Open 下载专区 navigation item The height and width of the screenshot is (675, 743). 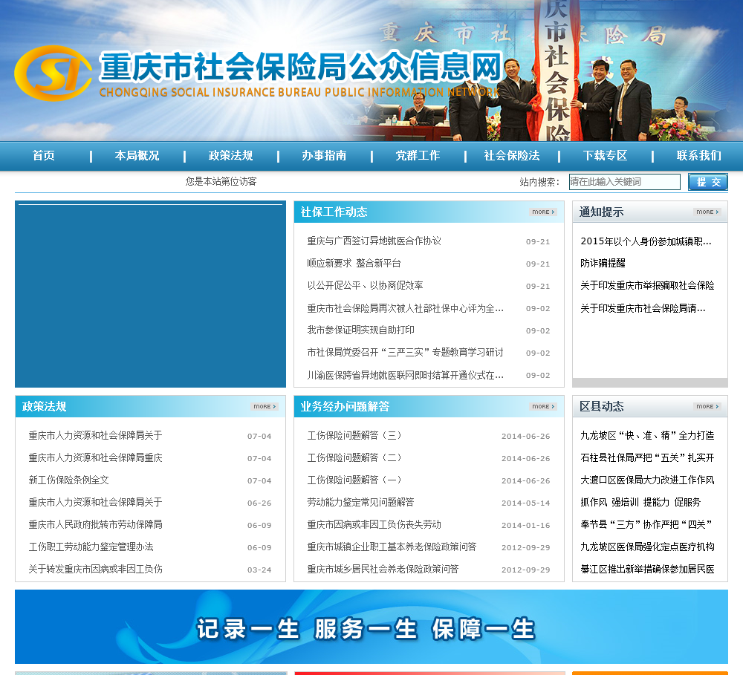tap(605, 156)
